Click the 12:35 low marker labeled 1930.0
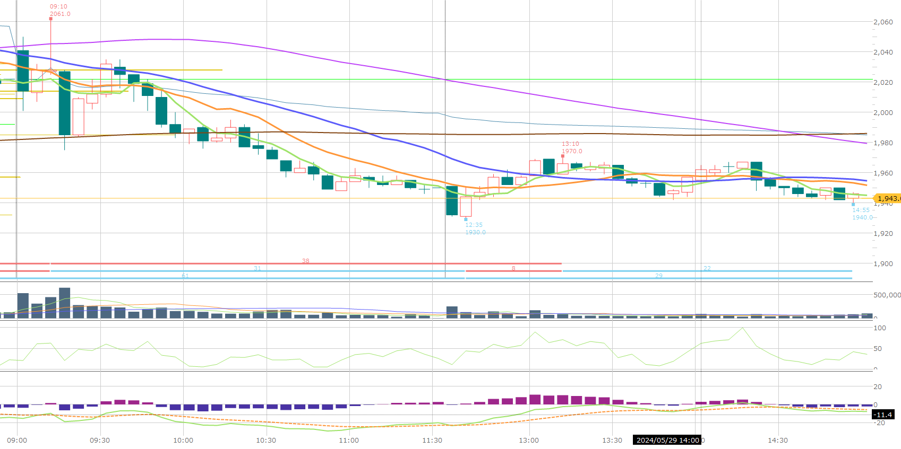901x449 pixels. coord(466,219)
